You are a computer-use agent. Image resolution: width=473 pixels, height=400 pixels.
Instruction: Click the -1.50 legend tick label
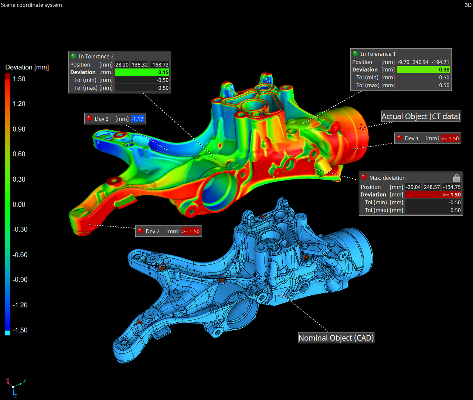pos(20,330)
